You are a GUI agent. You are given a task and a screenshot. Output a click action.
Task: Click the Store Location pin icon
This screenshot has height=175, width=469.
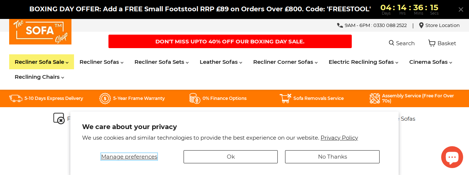[x=421, y=25]
